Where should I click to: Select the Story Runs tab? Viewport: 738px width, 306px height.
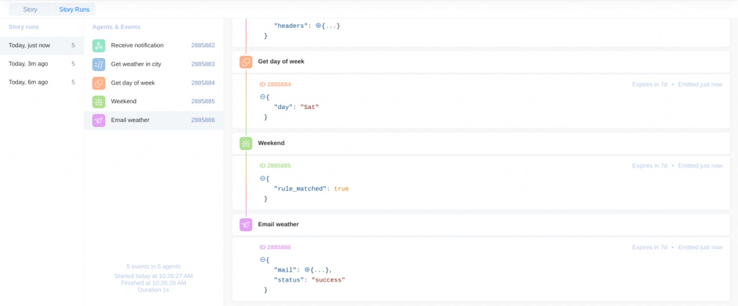(74, 9)
